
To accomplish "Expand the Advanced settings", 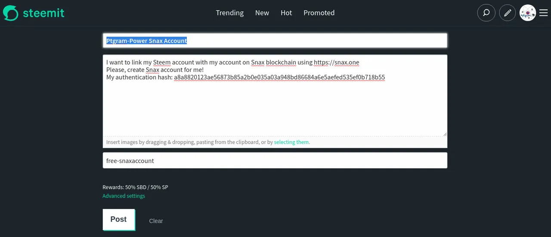I will pos(124,196).
